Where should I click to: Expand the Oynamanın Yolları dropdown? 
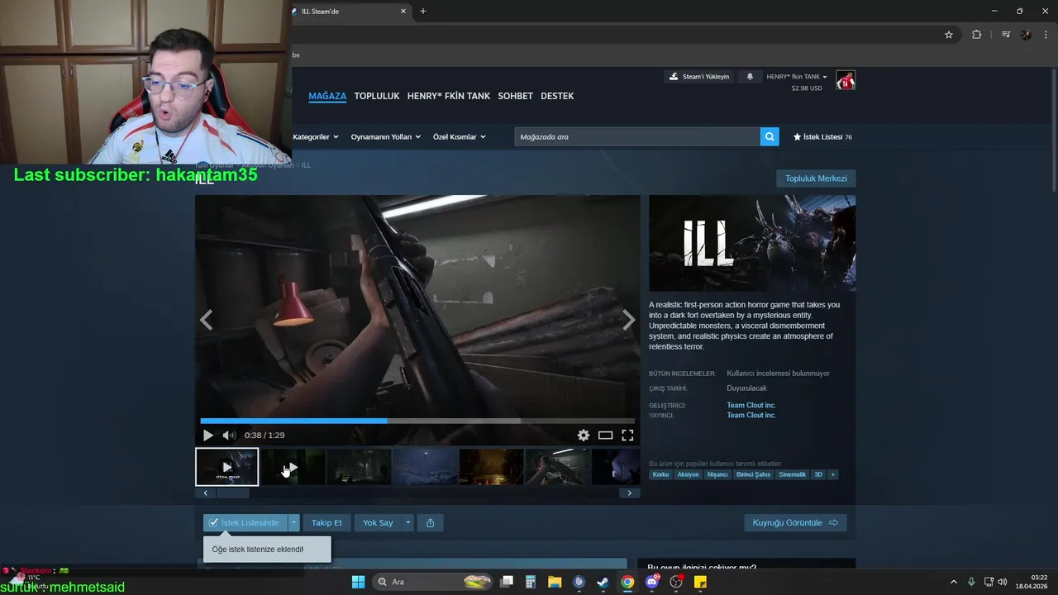click(386, 137)
